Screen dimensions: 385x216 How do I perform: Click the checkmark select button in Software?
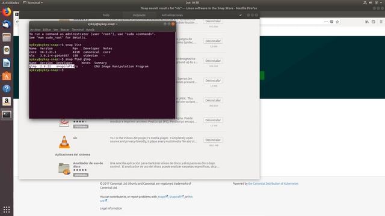tap(241, 15)
